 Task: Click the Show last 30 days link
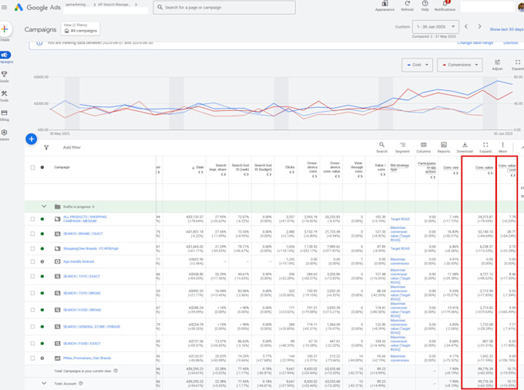click(506, 29)
